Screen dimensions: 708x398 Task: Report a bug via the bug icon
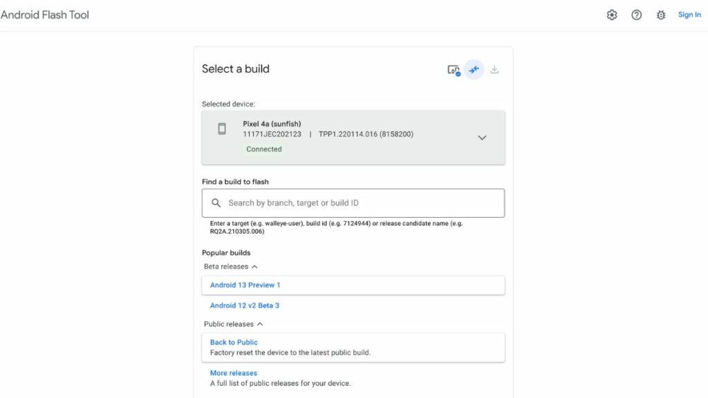click(661, 15)
